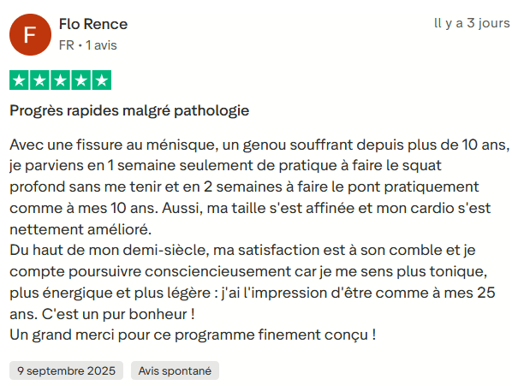Viewport: 518px width, 385px height.
Task: Select the fifth green rating star
Action: [x=101, y=80]
